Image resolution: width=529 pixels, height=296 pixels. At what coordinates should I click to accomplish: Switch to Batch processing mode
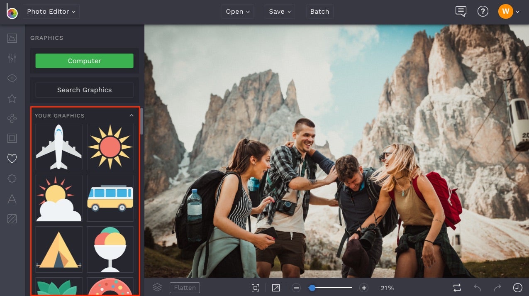tap(319, 12)
